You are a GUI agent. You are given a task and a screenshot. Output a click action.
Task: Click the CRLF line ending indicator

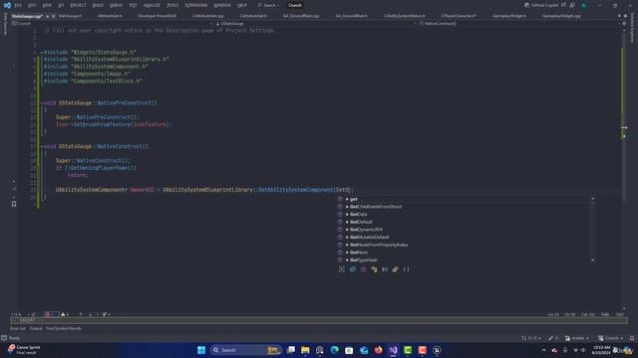[x=620, y=314]
